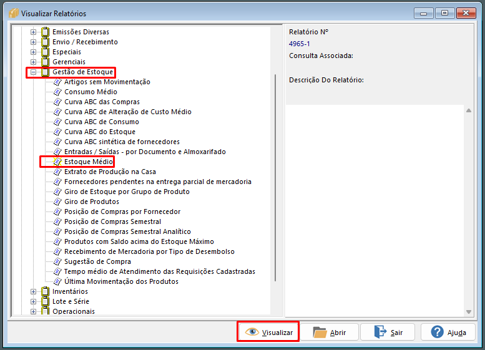Minimize the Visualizar Relatórios window

tap(424, 13)
